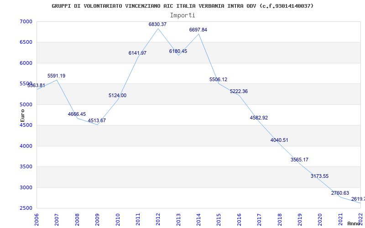Screen dimensions: 365x228
Task: Click the year 2012 axis label
Action: click(x=158, y=219)
